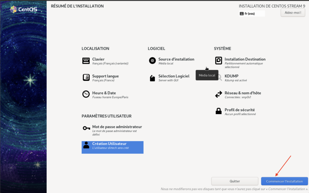
Task: Open the Installation Destination title
Action: point(245,59)
